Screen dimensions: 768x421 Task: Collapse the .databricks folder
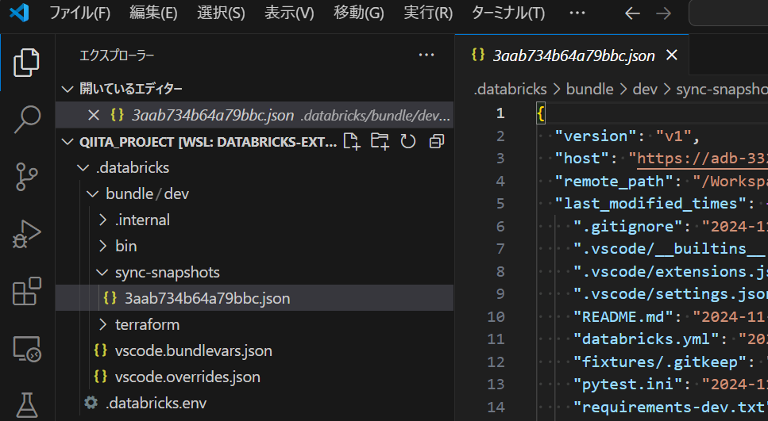pyautogui.click(x=83, y=168)
